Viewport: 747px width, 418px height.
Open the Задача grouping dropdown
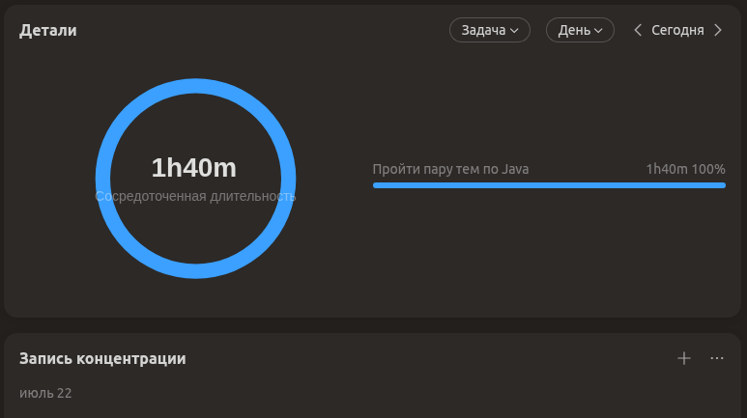click(x=490, y=30)
